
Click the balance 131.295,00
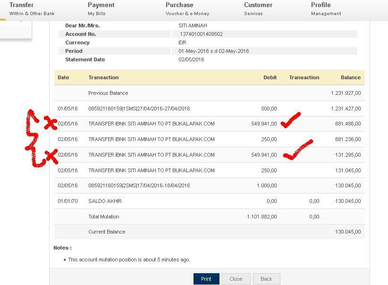point(348,155)
